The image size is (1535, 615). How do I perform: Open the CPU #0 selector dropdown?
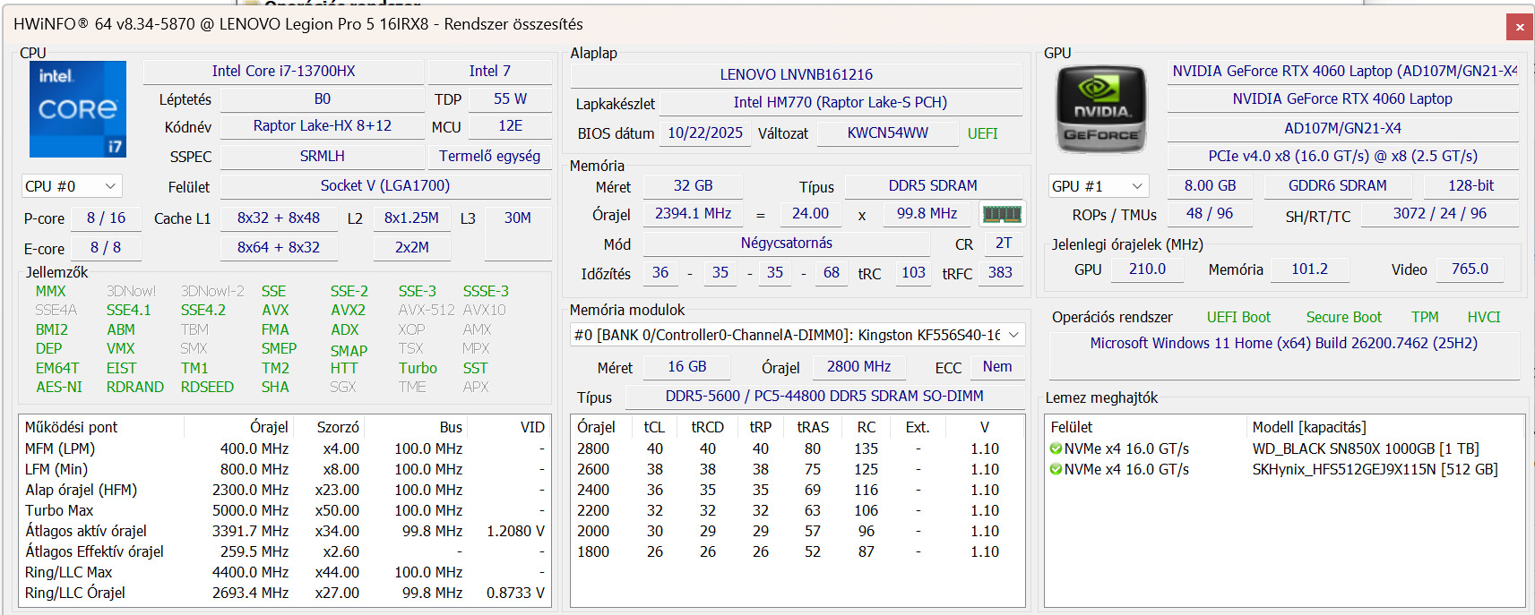(72, 186)
